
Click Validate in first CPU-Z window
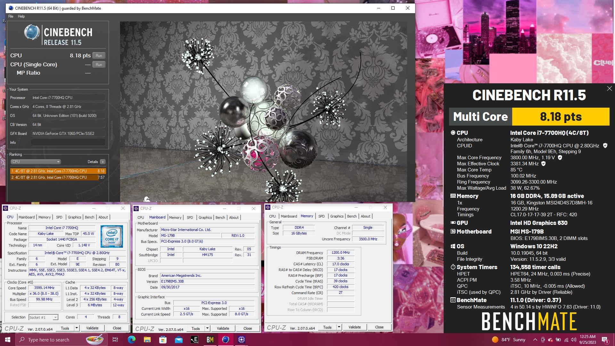click(92, 328)
